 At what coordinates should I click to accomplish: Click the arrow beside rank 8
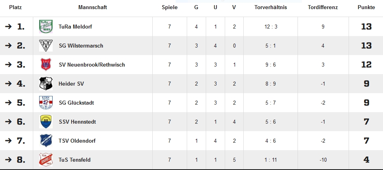[8, 160]
